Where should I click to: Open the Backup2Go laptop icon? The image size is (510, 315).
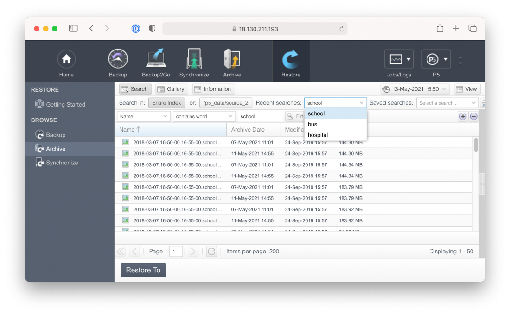[156, 63]
